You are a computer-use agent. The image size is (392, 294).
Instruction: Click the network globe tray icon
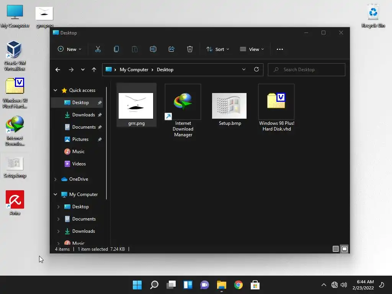click(335, 285)
